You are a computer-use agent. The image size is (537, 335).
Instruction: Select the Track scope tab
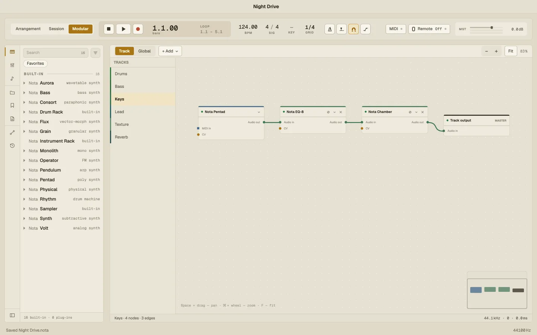124,51
